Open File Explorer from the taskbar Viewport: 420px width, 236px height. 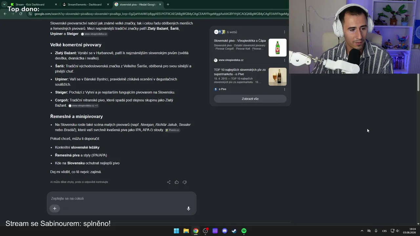[186, 231]
